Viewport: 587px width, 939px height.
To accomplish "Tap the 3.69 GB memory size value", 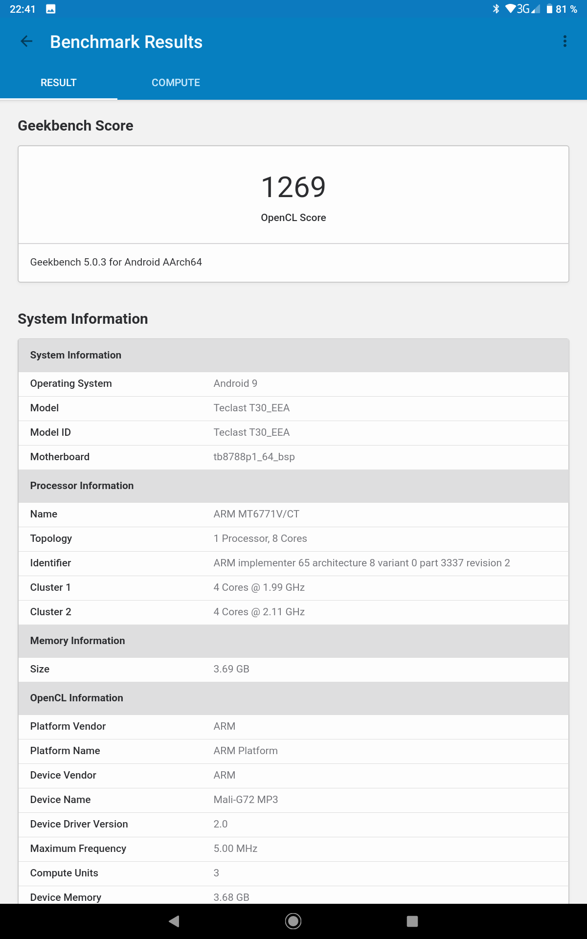I will click(231, 669).
